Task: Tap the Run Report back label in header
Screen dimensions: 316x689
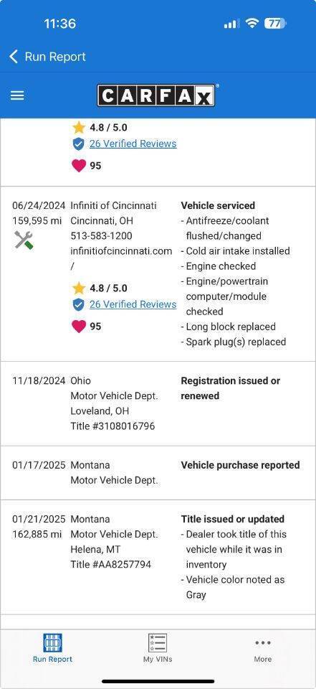Action: coord(55,57)
